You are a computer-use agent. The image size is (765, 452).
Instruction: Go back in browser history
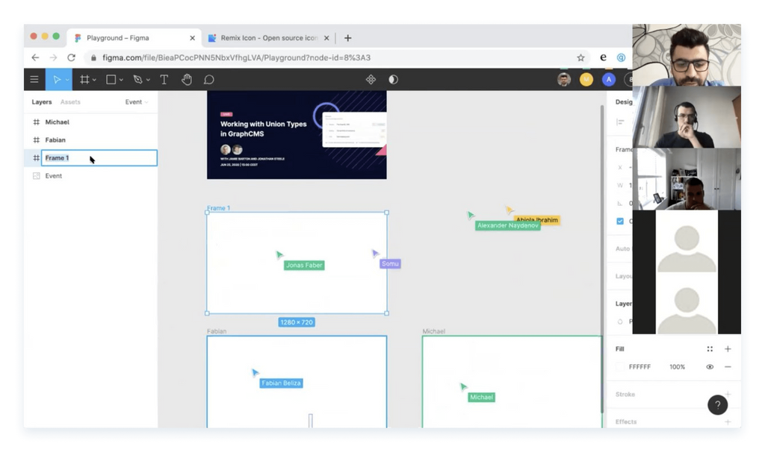tap(35, 57)
